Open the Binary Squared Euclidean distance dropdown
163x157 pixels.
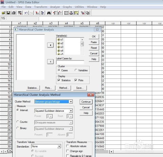pyautogui.click(x=71, y=129)
